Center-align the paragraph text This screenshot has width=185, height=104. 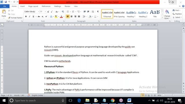[71, 16]
